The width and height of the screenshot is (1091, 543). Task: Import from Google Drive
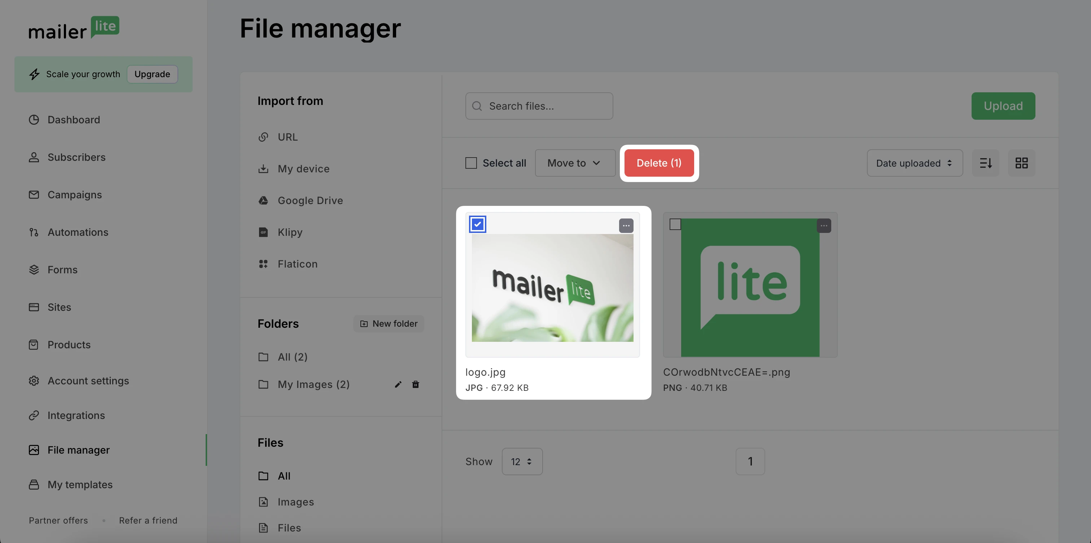tap(310, 200)
